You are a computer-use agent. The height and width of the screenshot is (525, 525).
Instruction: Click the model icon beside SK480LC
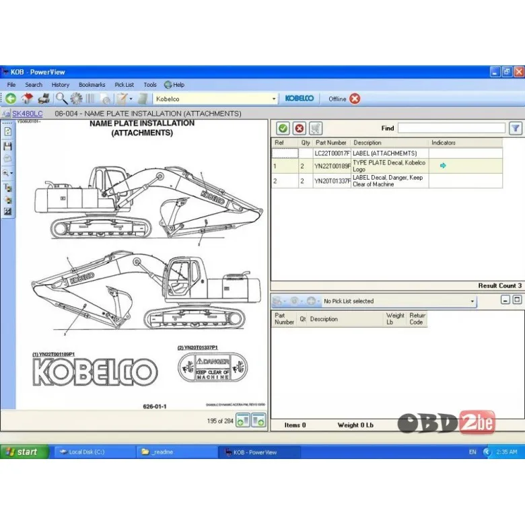(x=5, y=114)
